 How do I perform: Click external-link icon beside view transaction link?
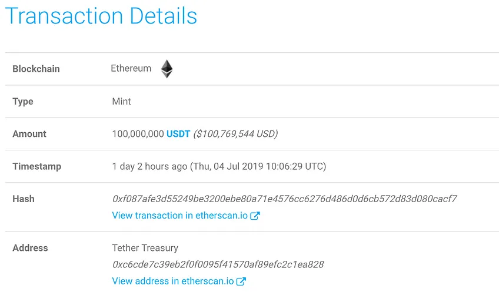255,216
